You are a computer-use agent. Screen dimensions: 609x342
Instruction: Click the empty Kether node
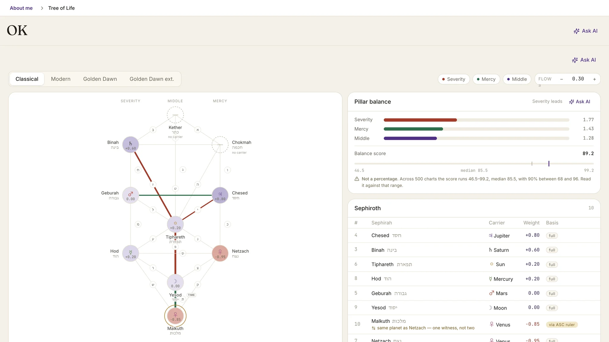[175, 115]
